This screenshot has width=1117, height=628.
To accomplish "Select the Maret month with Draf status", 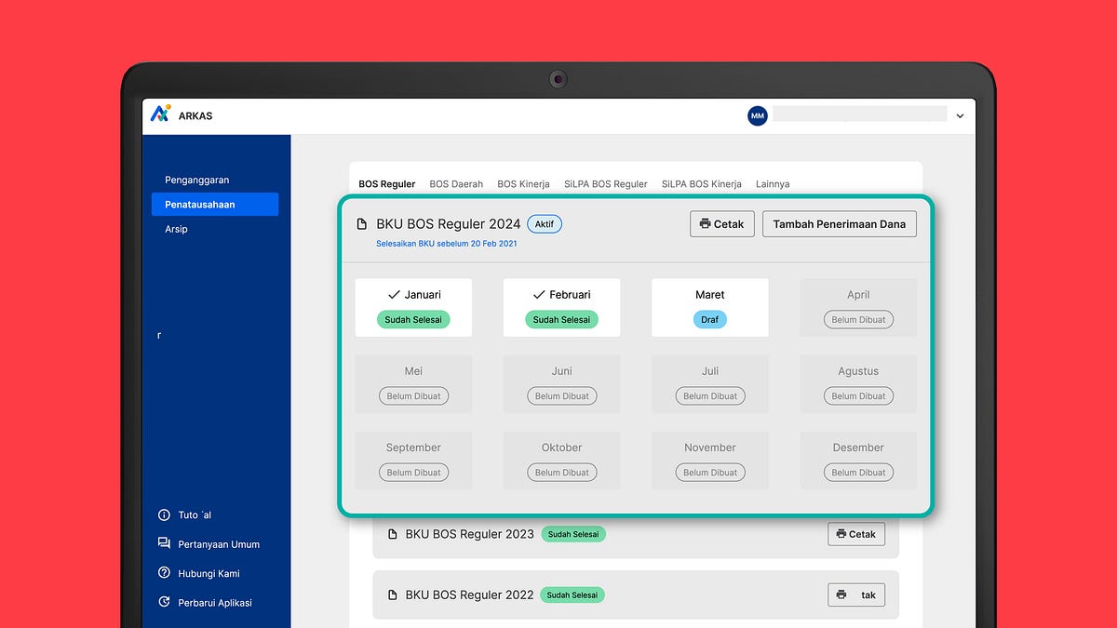I will [x=709, y=307].
